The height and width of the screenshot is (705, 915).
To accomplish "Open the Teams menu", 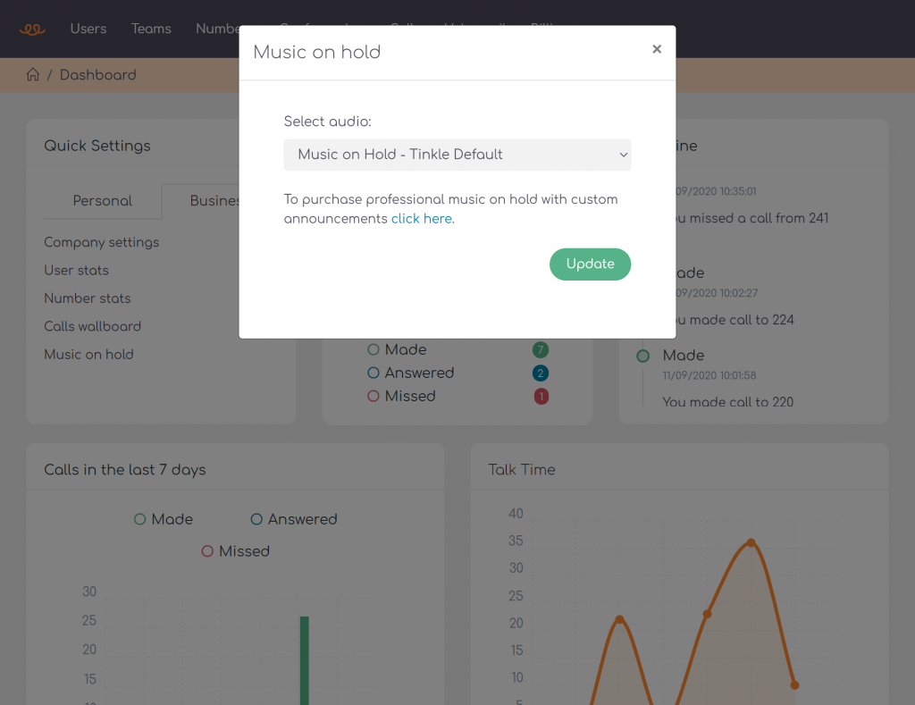I will click(151, 29).
